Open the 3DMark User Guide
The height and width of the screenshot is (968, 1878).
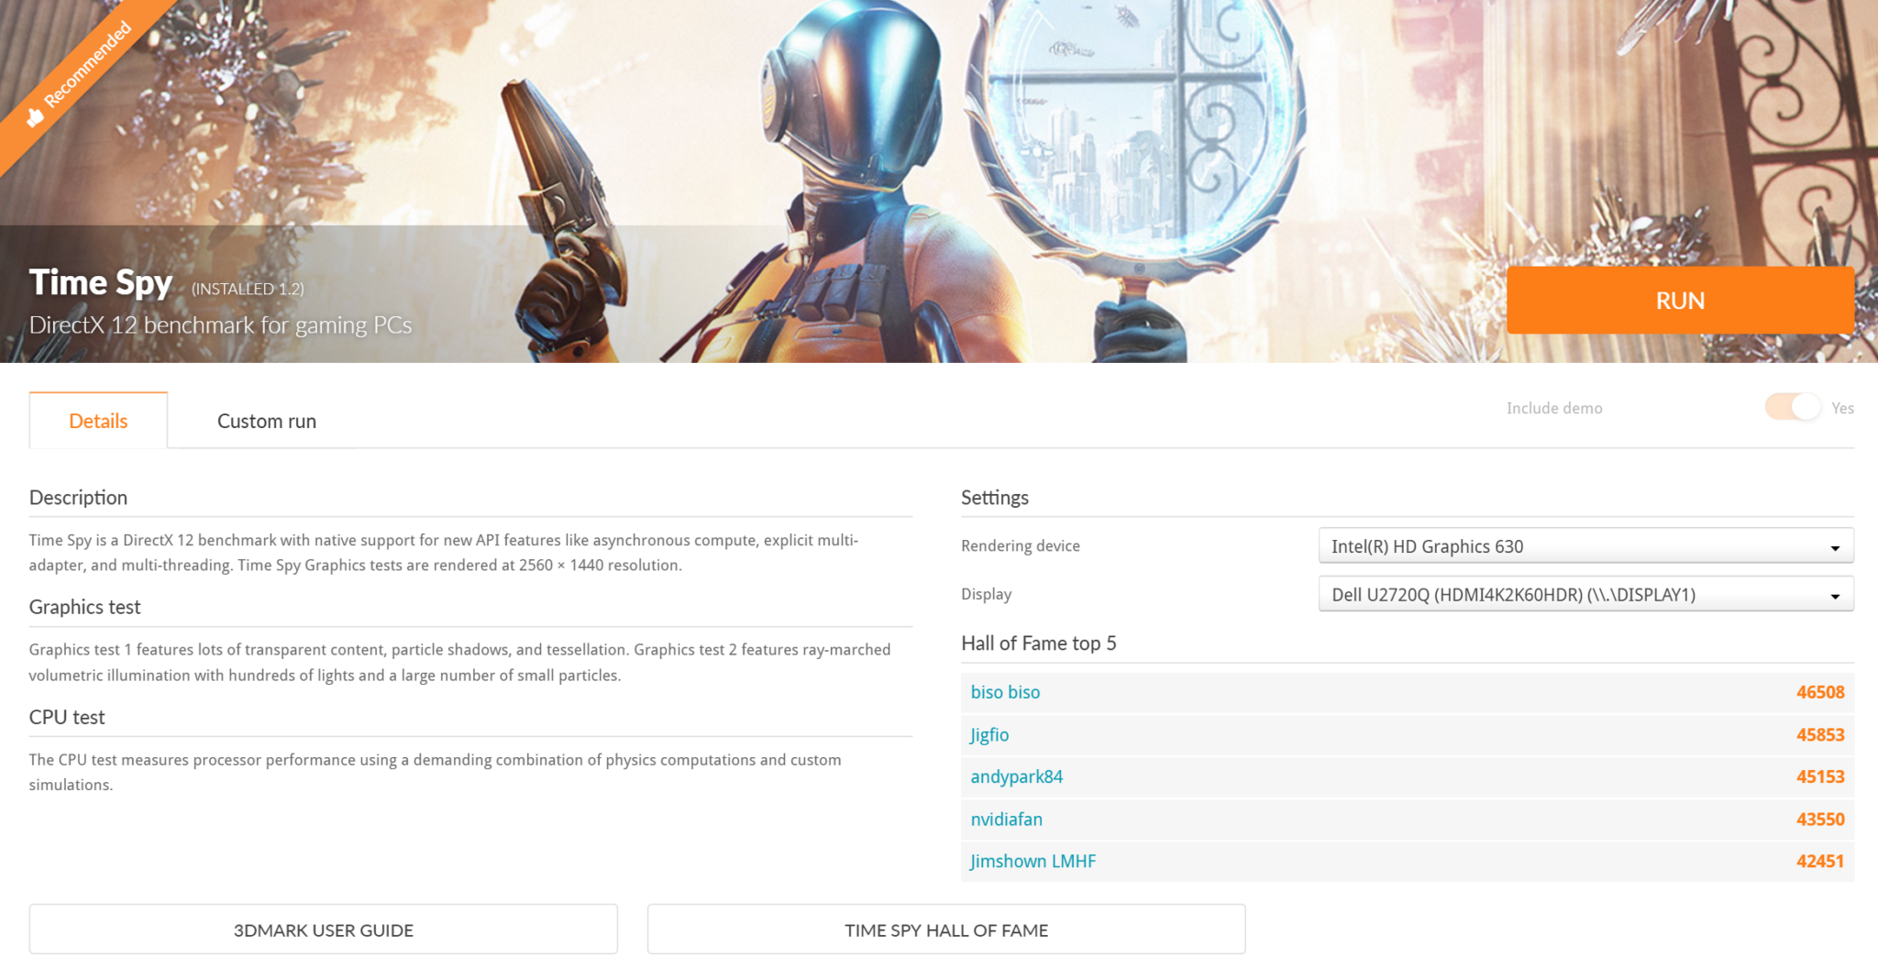pos(324,929)
